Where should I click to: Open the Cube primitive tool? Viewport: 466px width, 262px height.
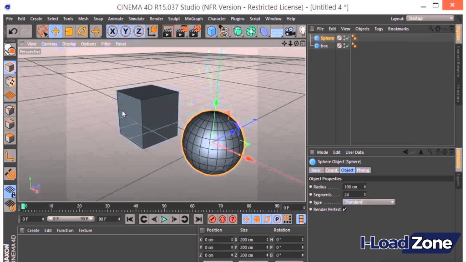point(210,31)
